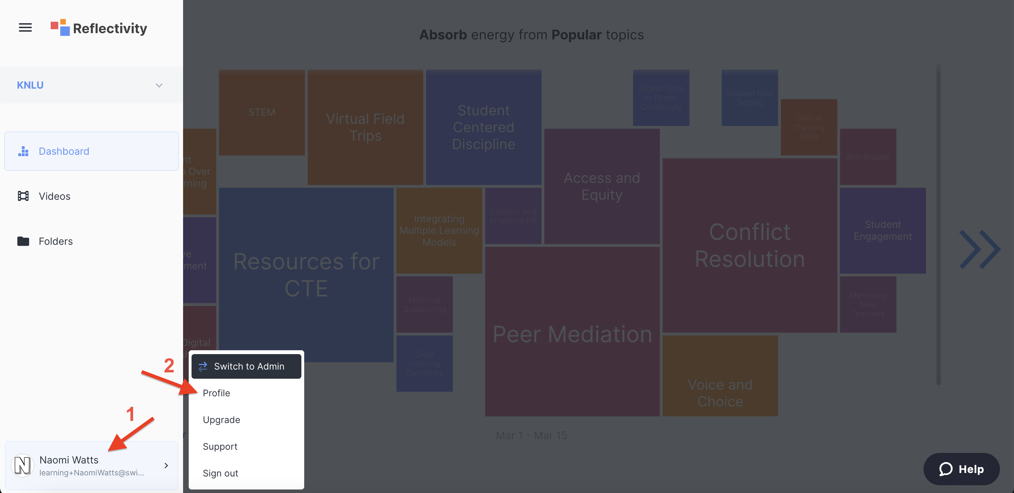Collapse the Naomi Watts account chevron
This screenshot has width=1014, height=493.
[166, 466]
